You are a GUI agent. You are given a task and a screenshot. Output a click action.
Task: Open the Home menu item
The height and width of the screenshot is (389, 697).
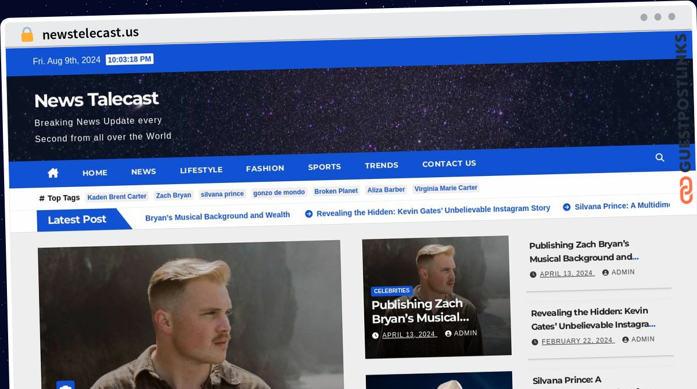pyautogui.click(x=95, y=172)
